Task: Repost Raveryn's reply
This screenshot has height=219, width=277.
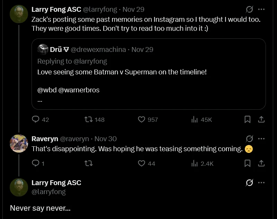Action: tap(89, 163)
